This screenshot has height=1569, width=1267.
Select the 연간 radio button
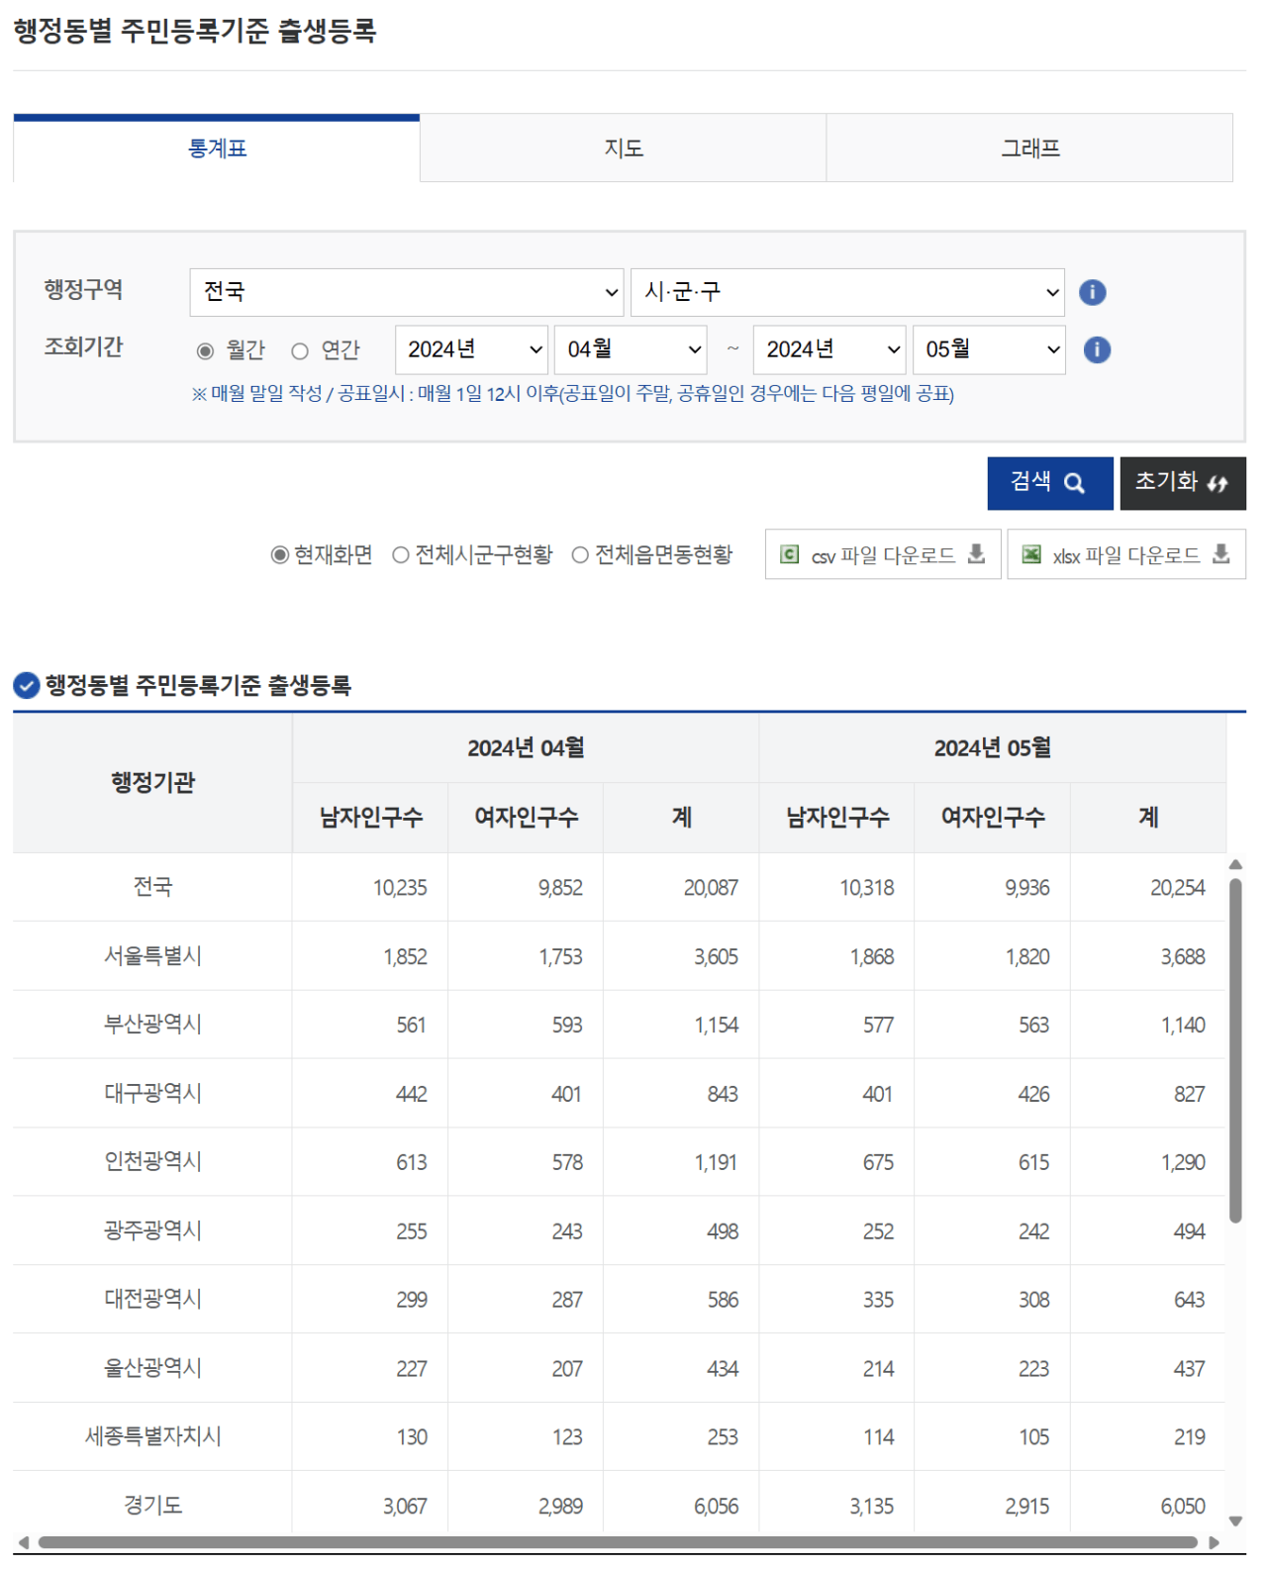pyautogui.click(x=300, y=350)
